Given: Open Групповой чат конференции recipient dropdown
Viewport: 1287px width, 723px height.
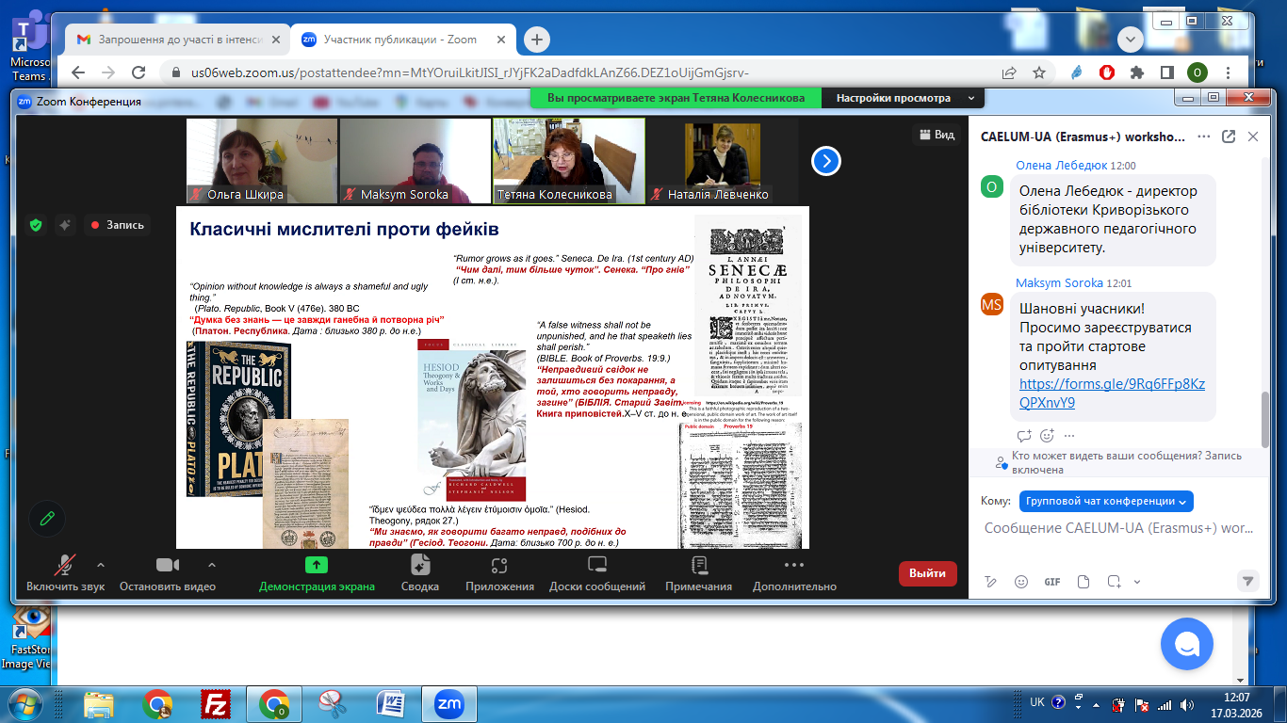Looking at the screenshot, I should coord(1105,501).
